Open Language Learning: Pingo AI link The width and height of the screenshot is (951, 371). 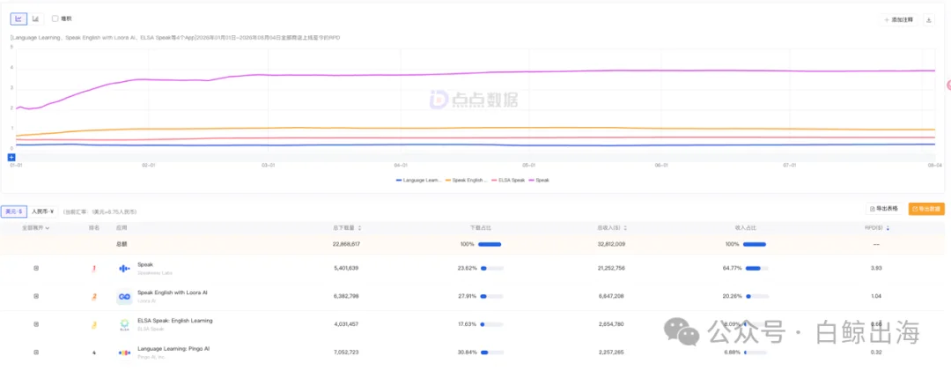point(173,349)
